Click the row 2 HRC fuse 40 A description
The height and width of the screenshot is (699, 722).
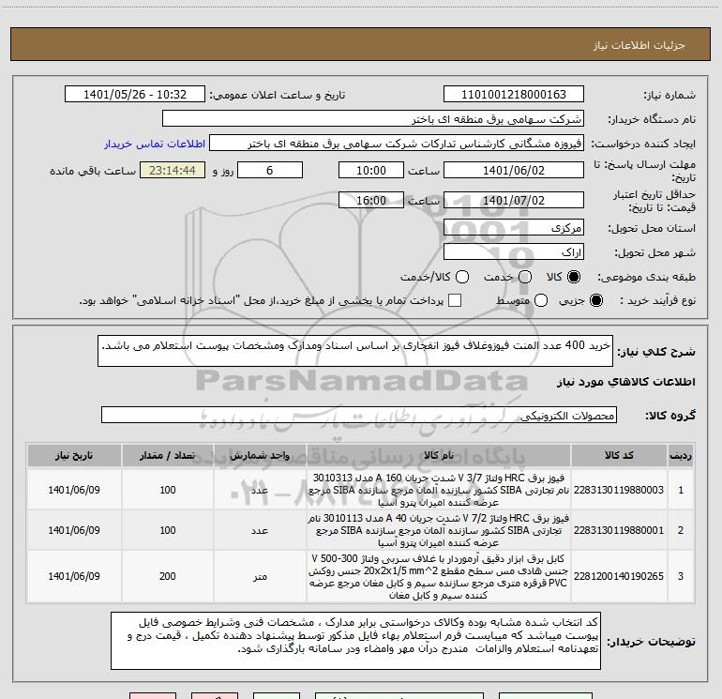pos(439,530)
